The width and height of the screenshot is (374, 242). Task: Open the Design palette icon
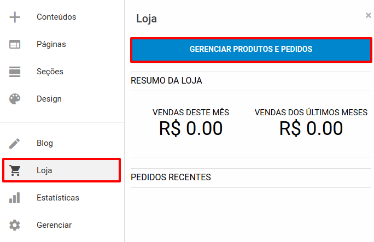coord(15,99)
